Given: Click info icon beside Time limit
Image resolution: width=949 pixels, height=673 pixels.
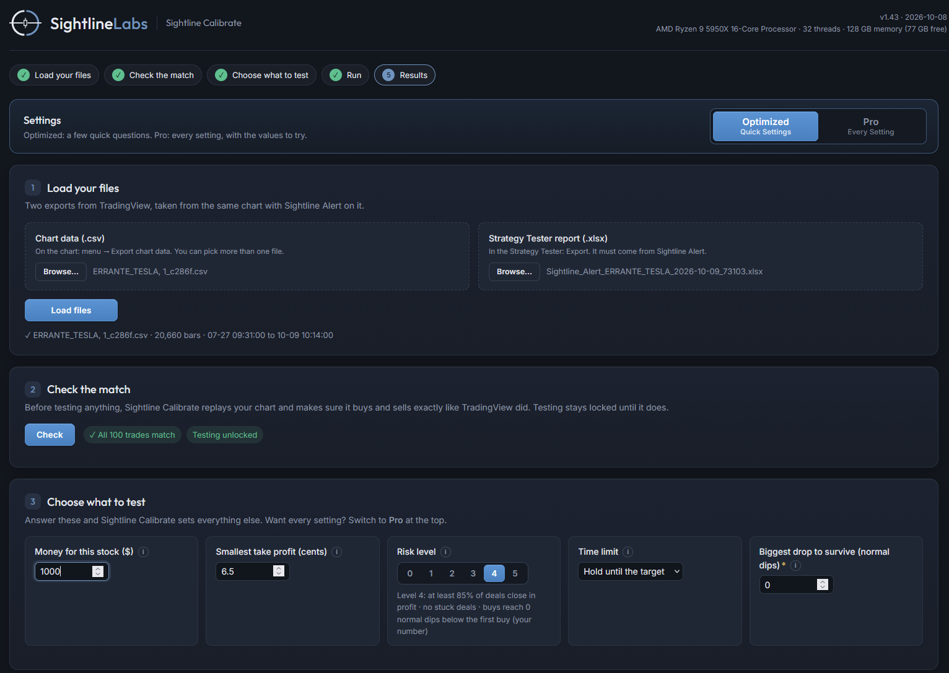Looking at the screenshot, I should pyautogui.click(x=628, y=552).
